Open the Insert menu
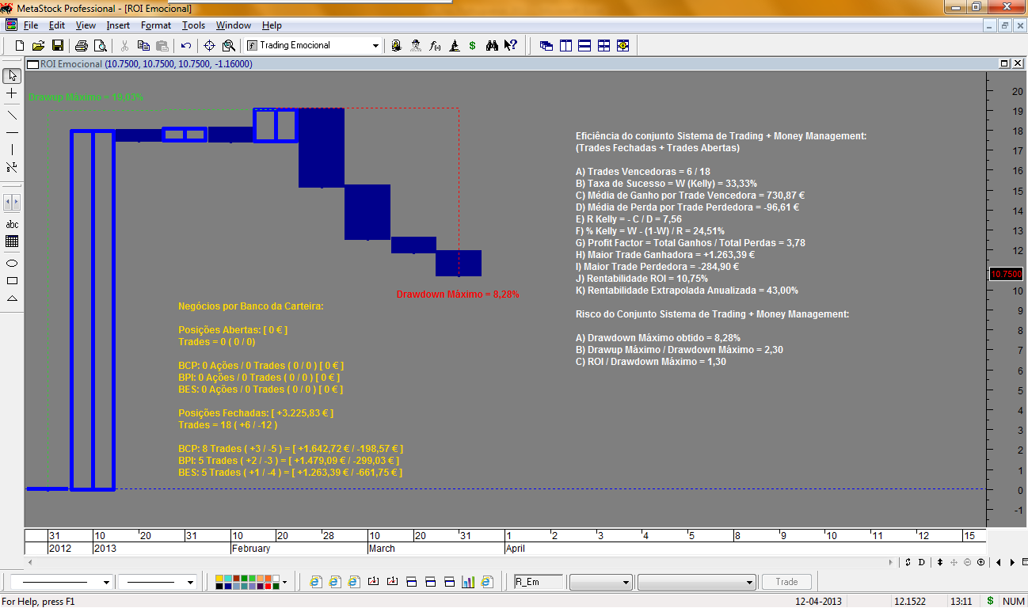The height and width of the screenshot is (608, 1028). tap(118, 25)
